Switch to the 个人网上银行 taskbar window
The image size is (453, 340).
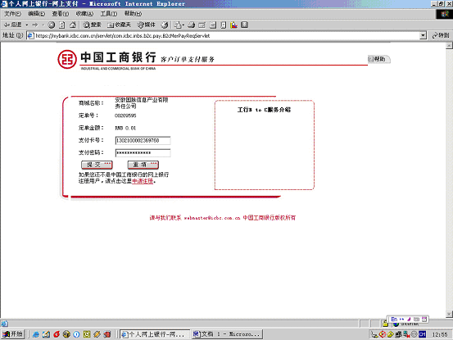155,334
